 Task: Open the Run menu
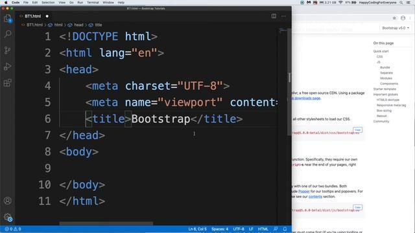pyautogui.click(x=80, y=3)
